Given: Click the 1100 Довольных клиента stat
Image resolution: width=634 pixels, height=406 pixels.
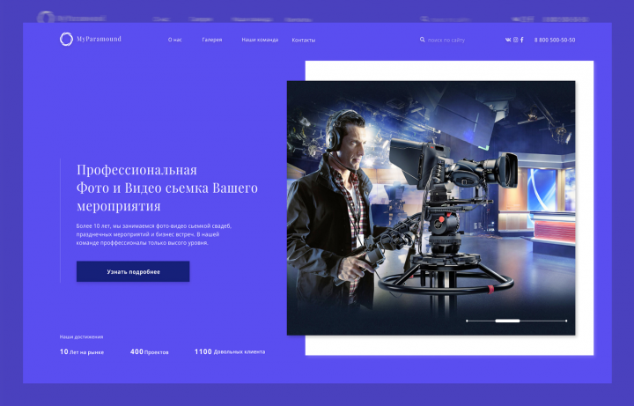Looking at the screenshot, I should tap(230, 351).
